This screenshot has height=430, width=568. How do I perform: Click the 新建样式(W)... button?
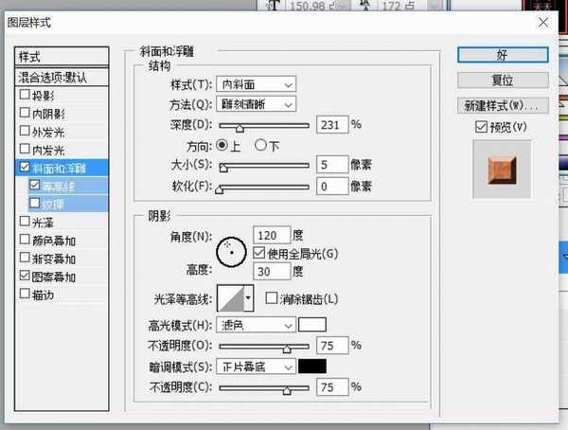502,104
